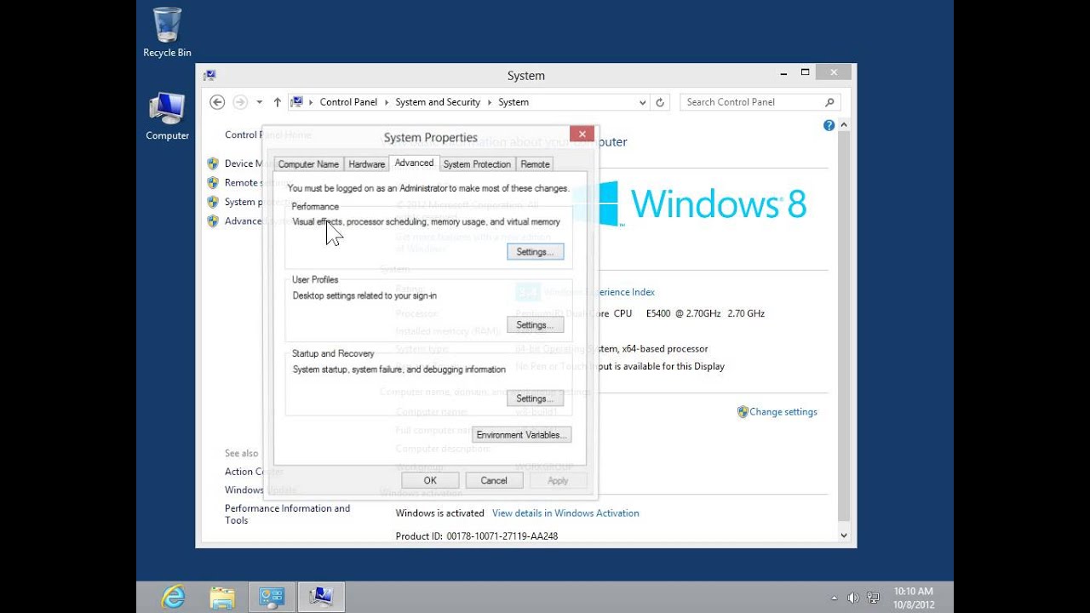Screen dimensions: 1090x613
Task: Confirm with the OK button
Action: pyautogui.click(x=430, y=480)
